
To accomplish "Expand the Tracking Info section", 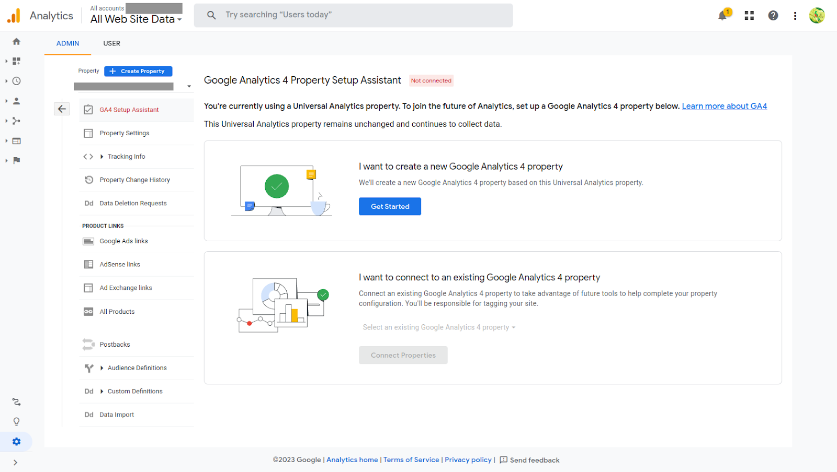I will [102, 157].
